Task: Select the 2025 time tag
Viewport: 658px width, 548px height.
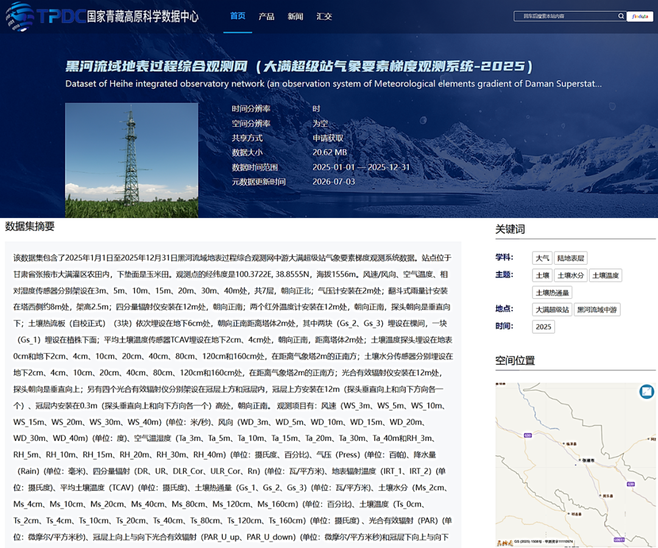Action: (x=543, y=326)
